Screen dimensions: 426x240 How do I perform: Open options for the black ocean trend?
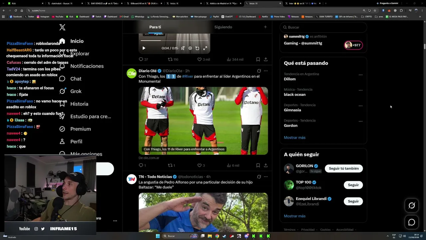[360, 90]
